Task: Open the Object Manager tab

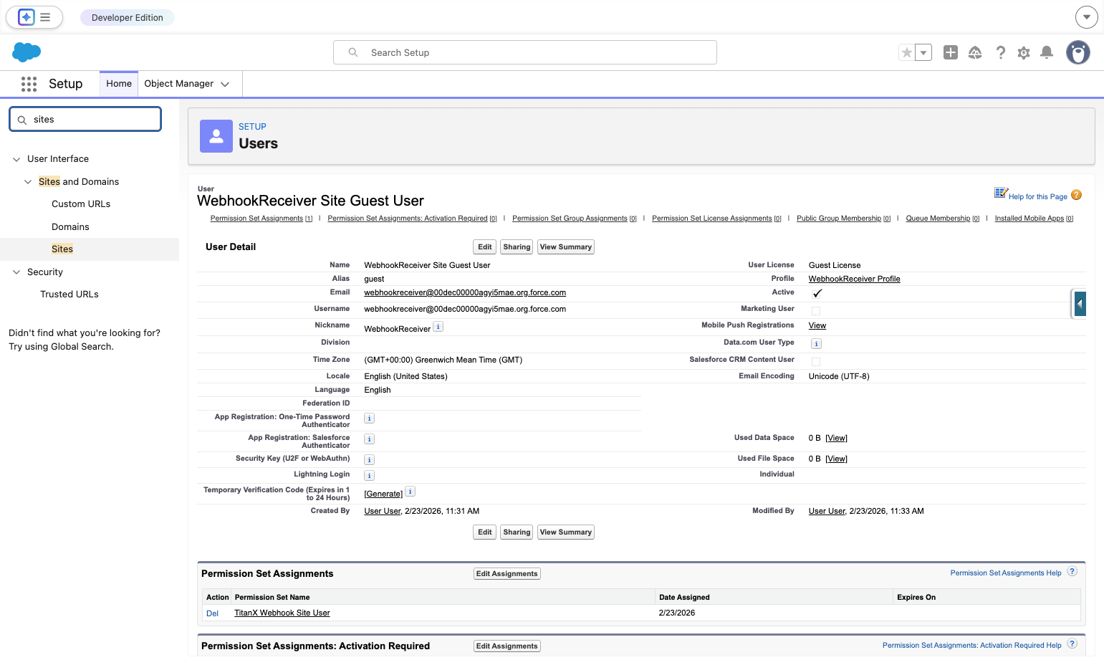Action: 179,84
